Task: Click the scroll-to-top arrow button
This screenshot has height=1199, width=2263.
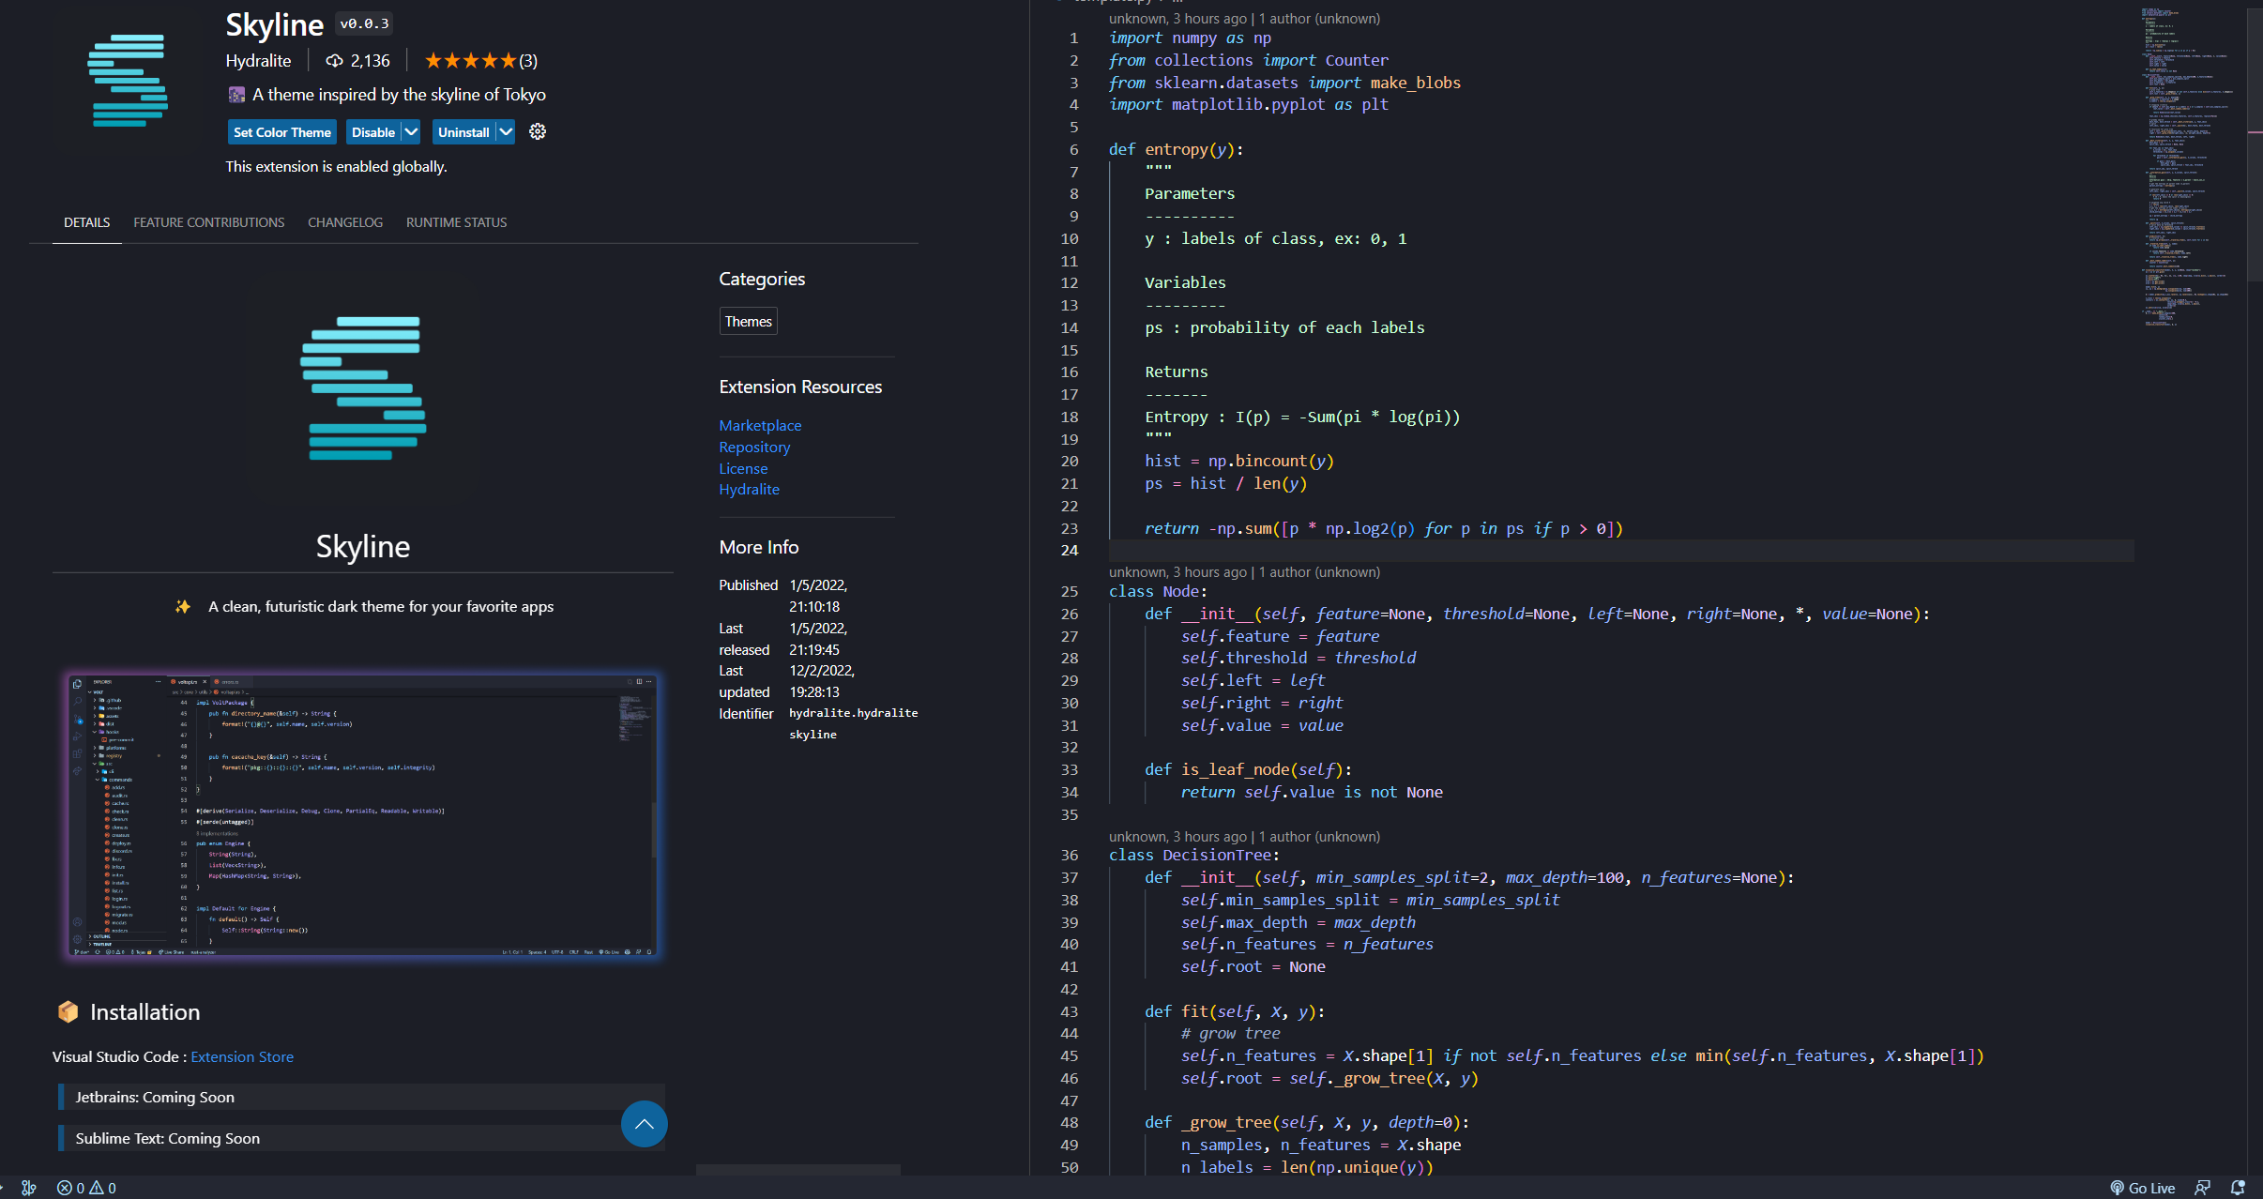Action: (644, 1123)
